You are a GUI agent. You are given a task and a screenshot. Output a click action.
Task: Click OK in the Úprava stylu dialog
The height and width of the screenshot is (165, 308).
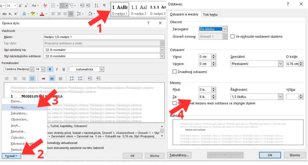(132, 156)
